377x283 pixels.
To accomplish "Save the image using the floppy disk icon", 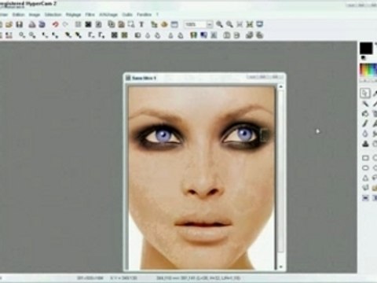I will point(20,24).
